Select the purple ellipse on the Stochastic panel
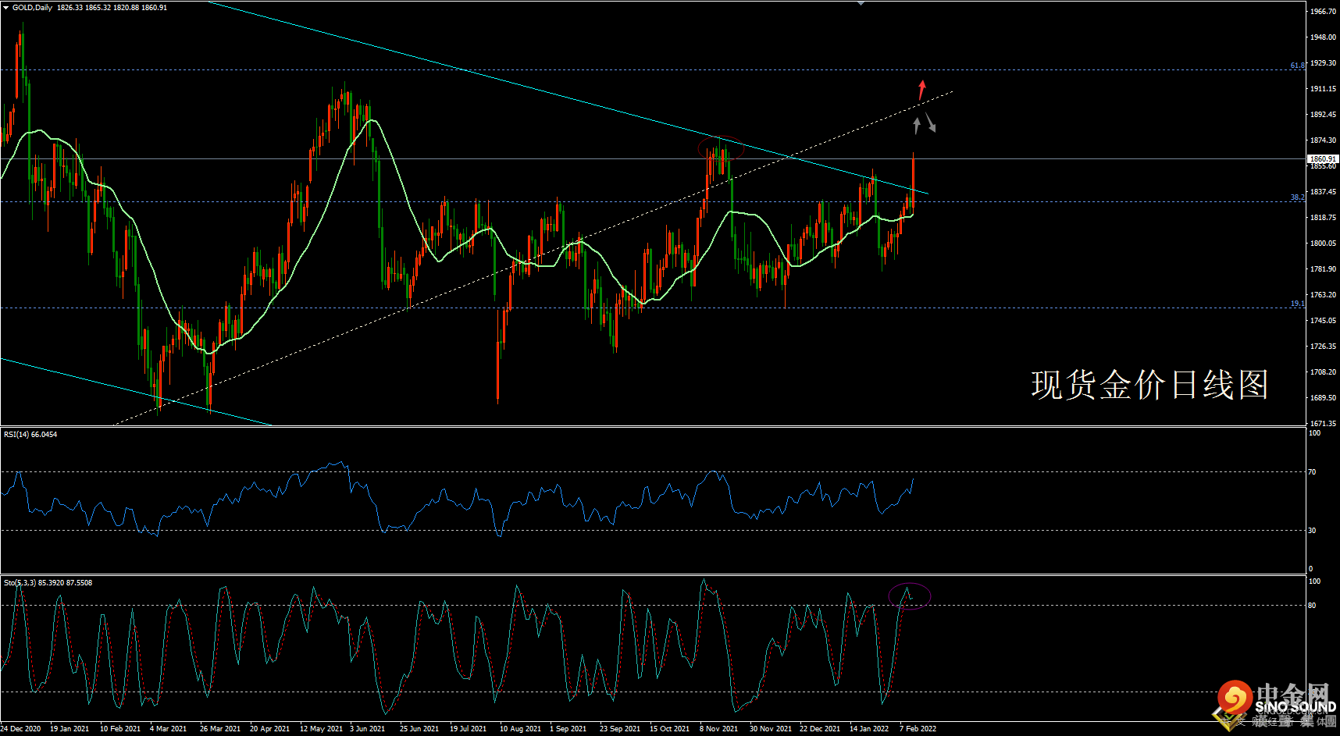Image resolution: width=1340 pixels, height=736 pixels. (x=909, y=596)
